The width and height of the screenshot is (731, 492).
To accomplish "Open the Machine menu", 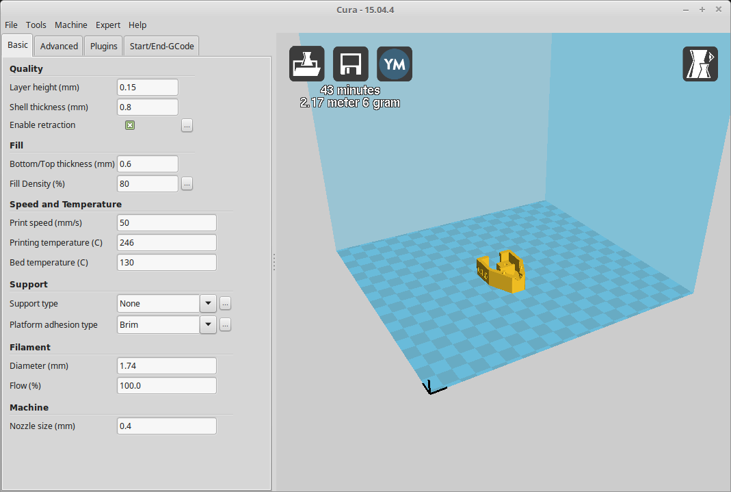I will [x=71, y=25].
